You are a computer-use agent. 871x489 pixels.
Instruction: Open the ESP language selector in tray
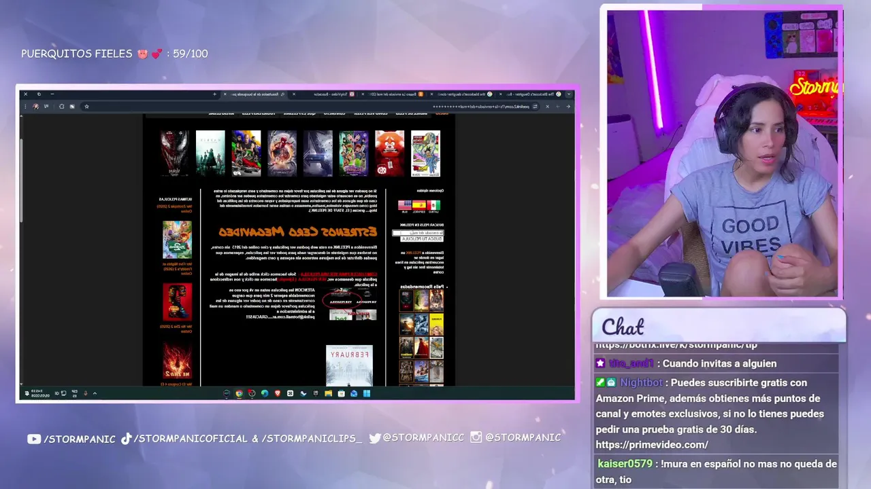click(x=75, y=393)
